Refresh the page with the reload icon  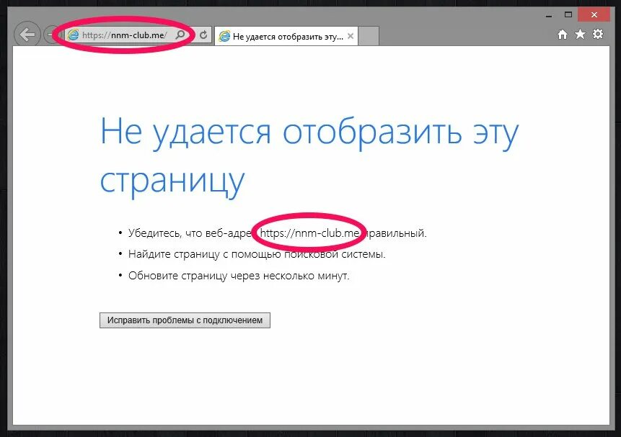tap(203, 35)
